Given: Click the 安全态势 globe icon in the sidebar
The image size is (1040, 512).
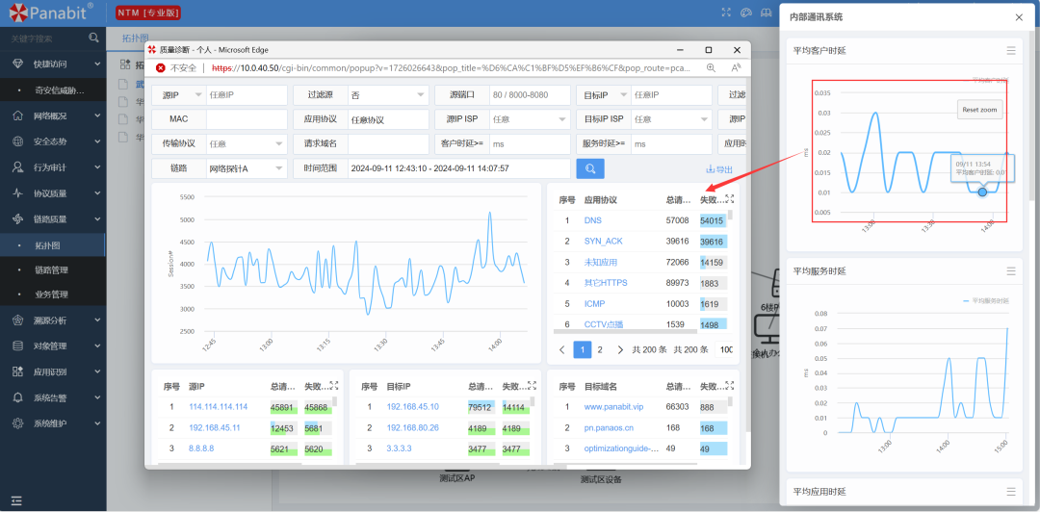Looking at the screenshot, I should [18, 141].
